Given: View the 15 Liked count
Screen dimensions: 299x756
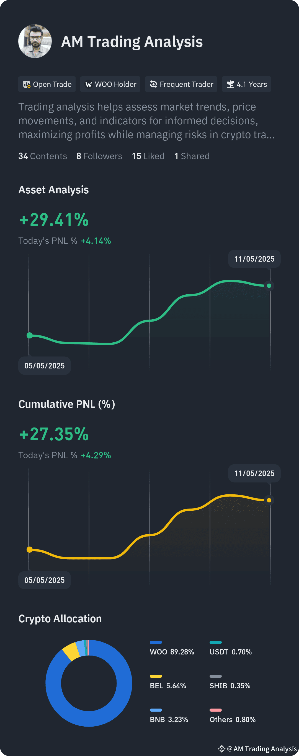Looking at the screenshot, I should [x=148, y=156].
